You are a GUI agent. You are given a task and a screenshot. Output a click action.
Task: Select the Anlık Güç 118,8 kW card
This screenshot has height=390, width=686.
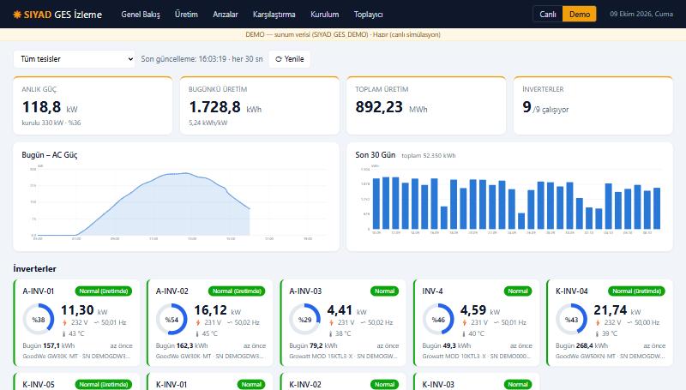[93, 105]
